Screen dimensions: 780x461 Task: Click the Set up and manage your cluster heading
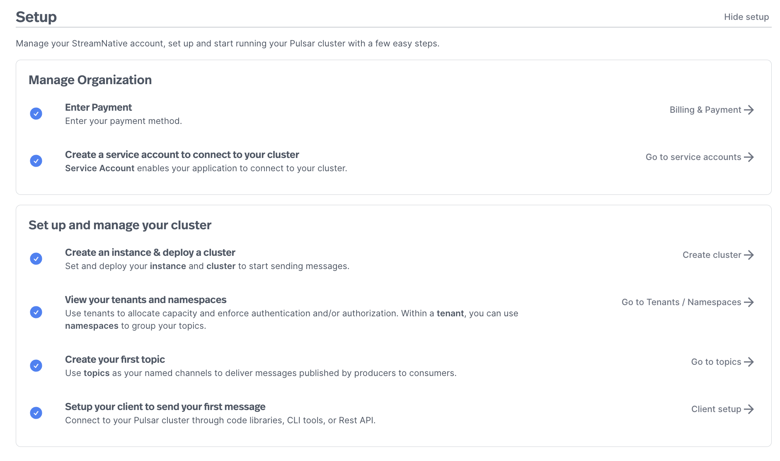[x=120, y=225]
